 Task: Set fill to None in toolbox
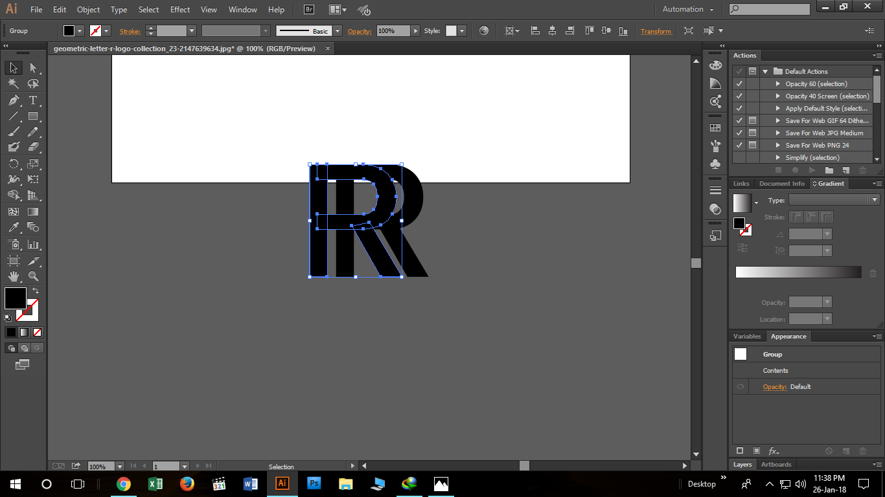[38, 332]
